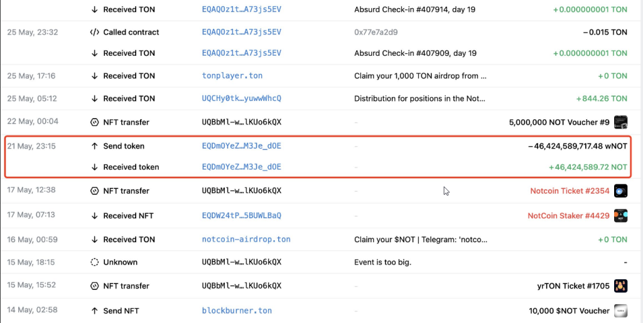Select the 0x77e7a2d9 contract call hash

point(376,32)
